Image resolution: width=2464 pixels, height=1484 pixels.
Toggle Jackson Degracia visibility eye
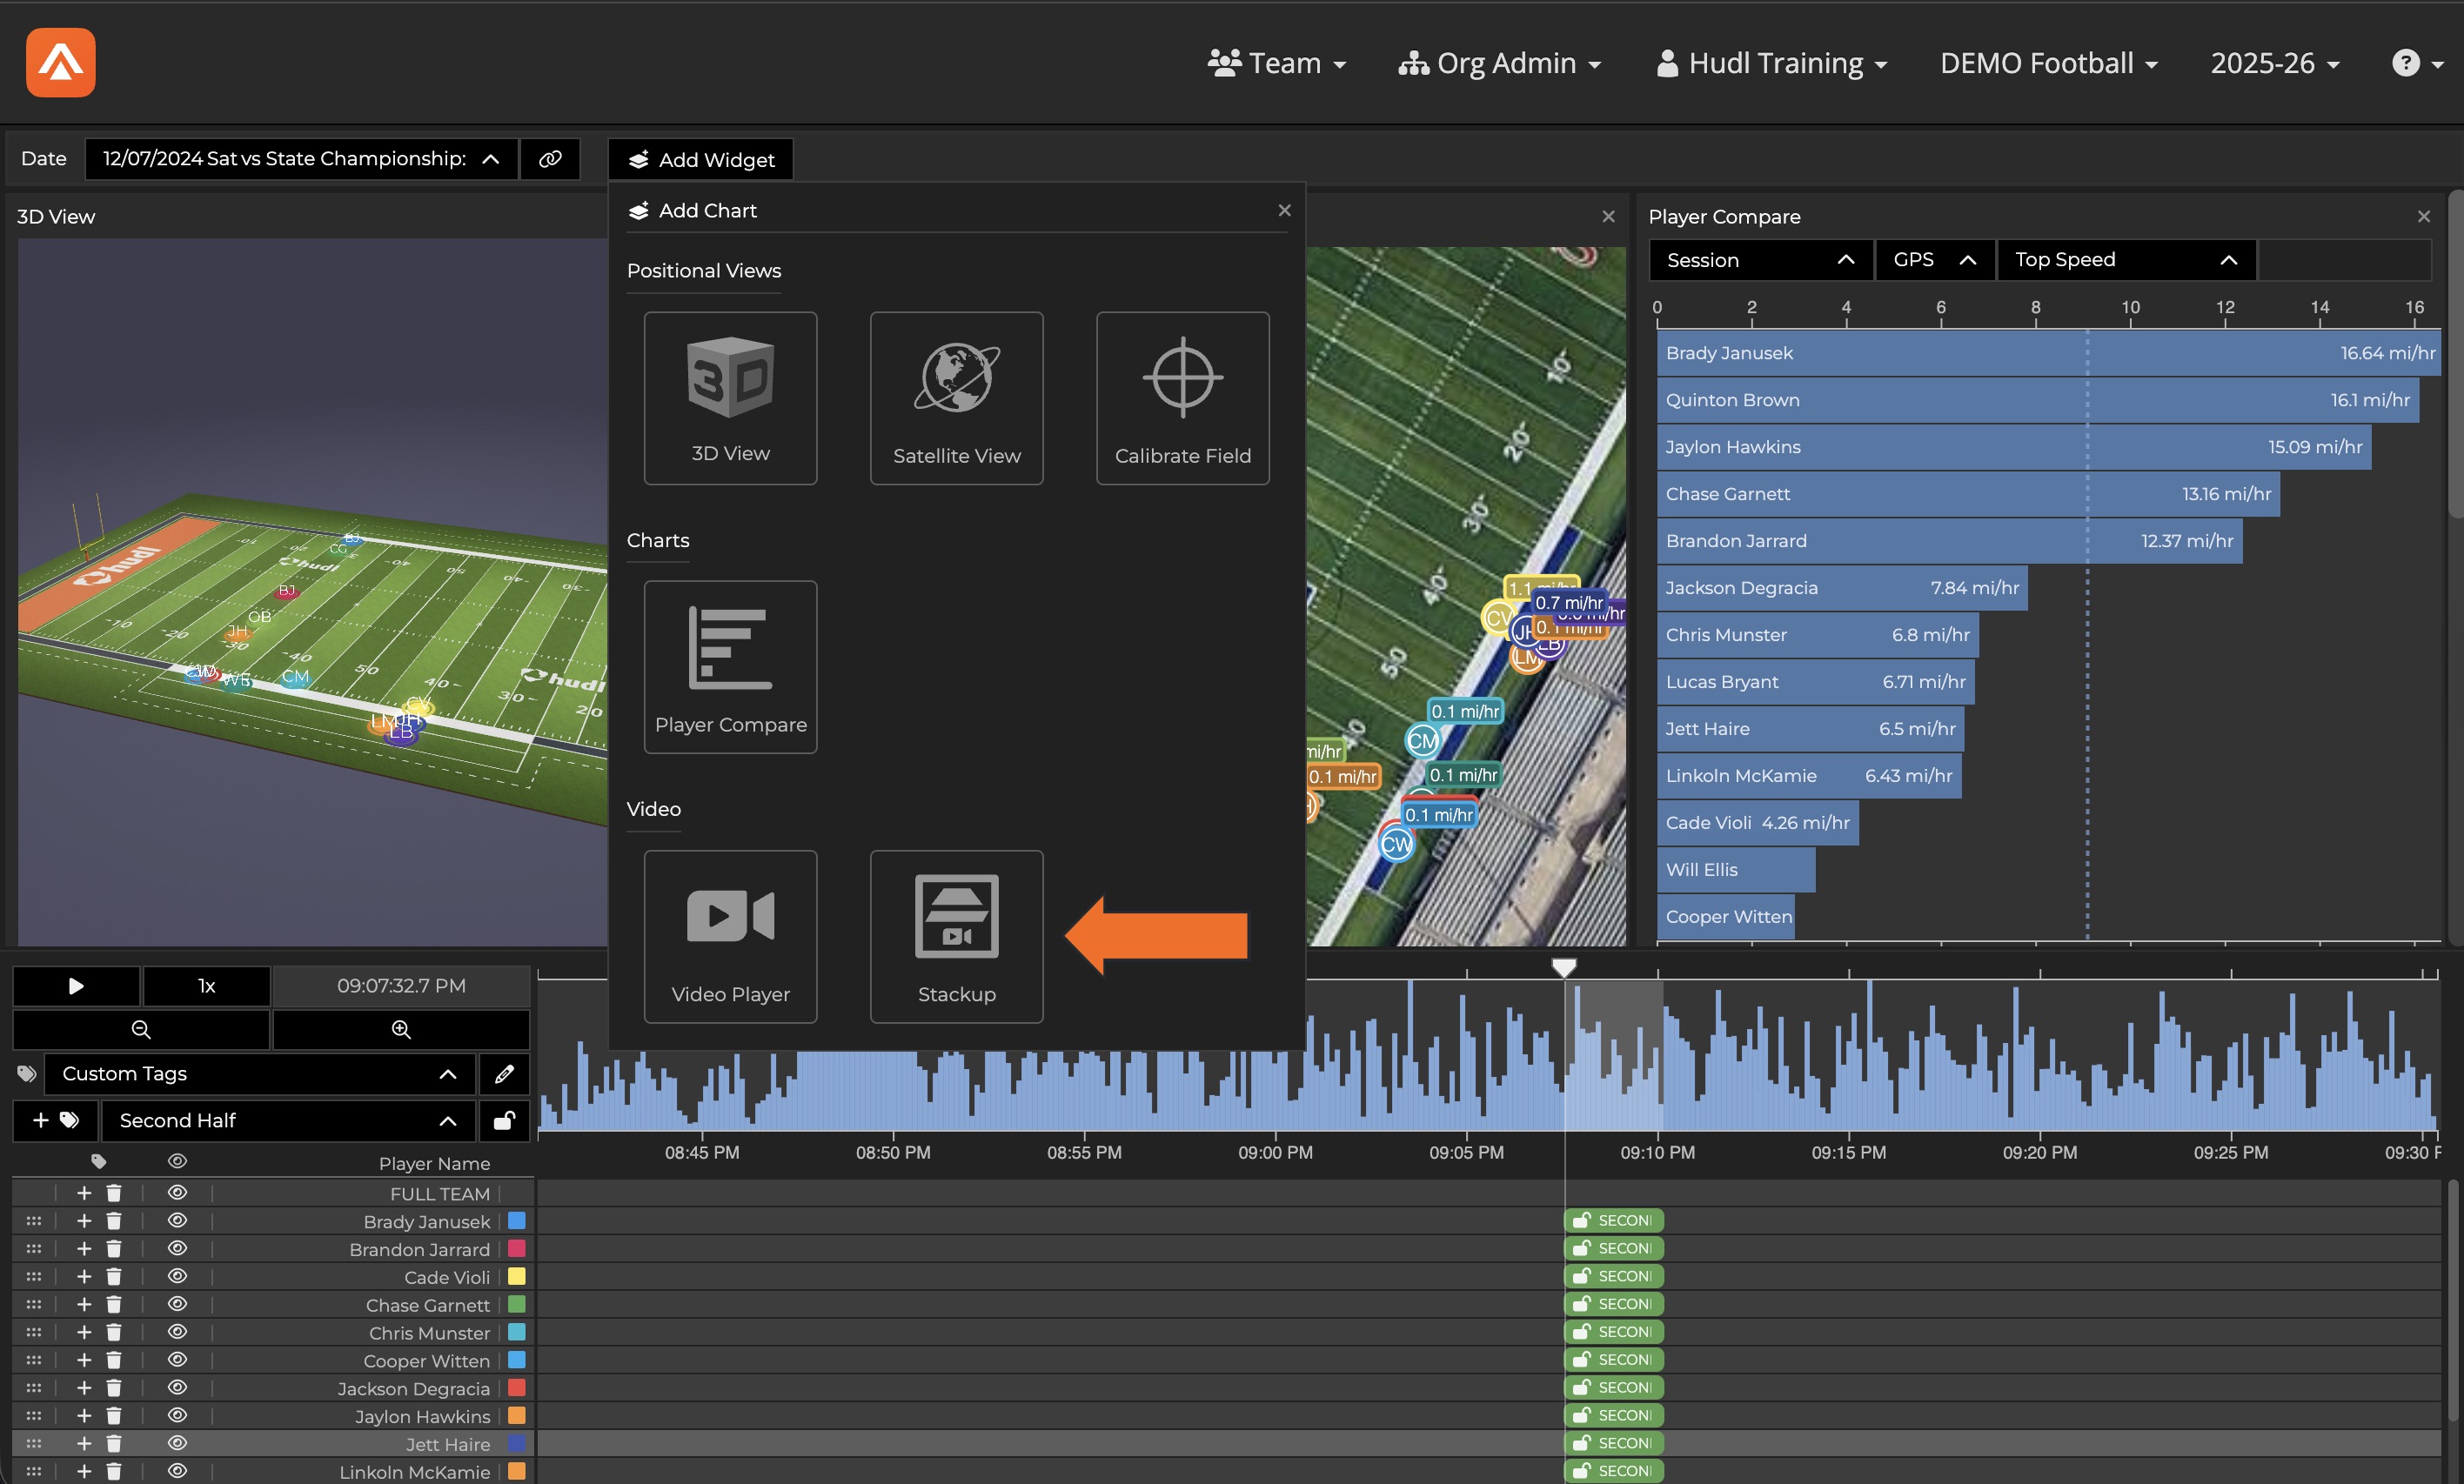[177, 1388]
